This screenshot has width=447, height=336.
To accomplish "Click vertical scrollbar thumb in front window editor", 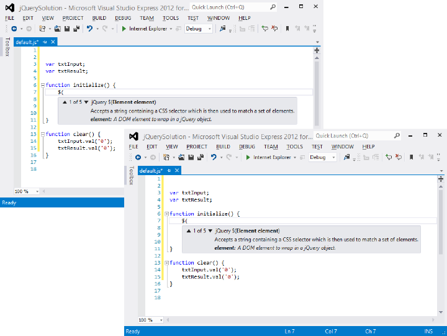I will point(441,221).
